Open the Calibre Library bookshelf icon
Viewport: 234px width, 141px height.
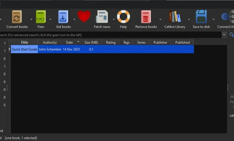tap(175, 17)
